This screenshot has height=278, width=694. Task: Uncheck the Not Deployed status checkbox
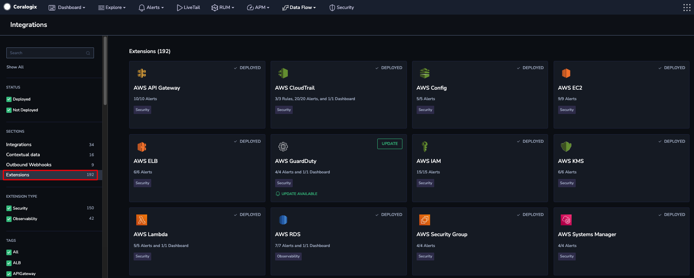pos(9,110)
